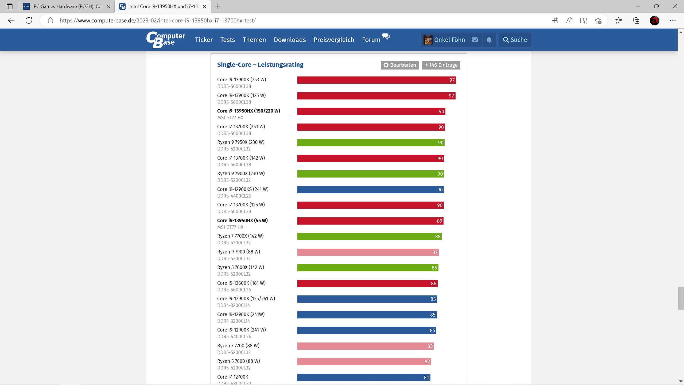Open immersive reader icon
Screen dimensions: 684x385
click(x=584, y=21)
